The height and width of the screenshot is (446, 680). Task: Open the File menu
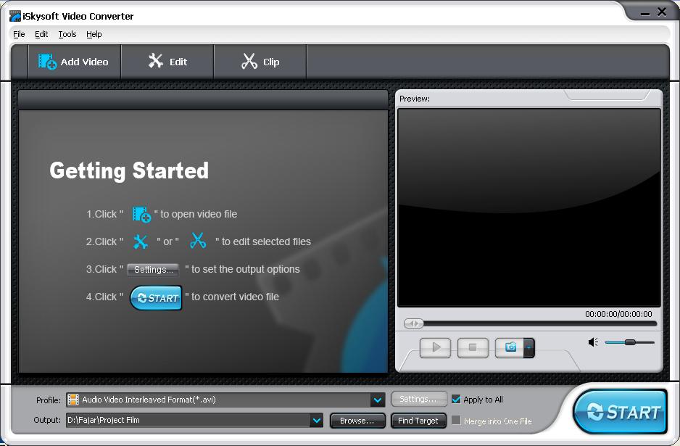(19, 34)
